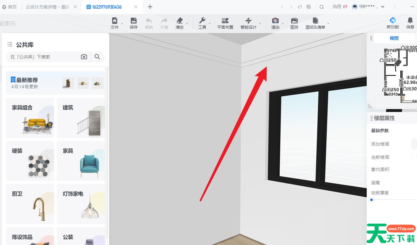
Task: Open the 图册 album icon
Action: click(x=294, y=20)
